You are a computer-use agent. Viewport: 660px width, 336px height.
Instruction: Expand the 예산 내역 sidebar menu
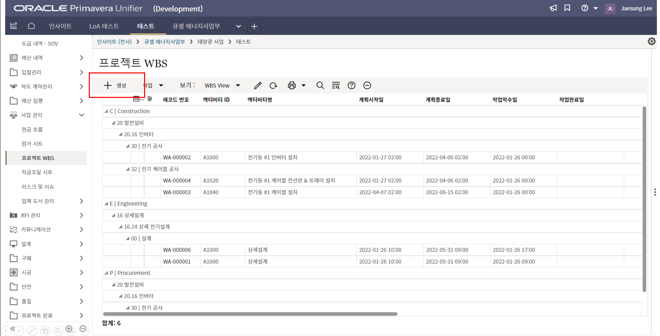click(x=82, y=58)
